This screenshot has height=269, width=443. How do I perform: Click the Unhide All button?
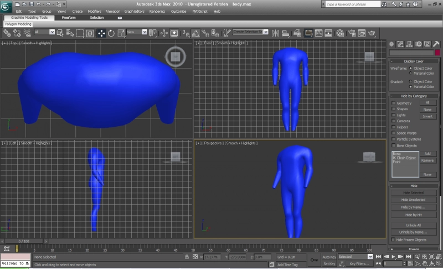coord(414,225)
